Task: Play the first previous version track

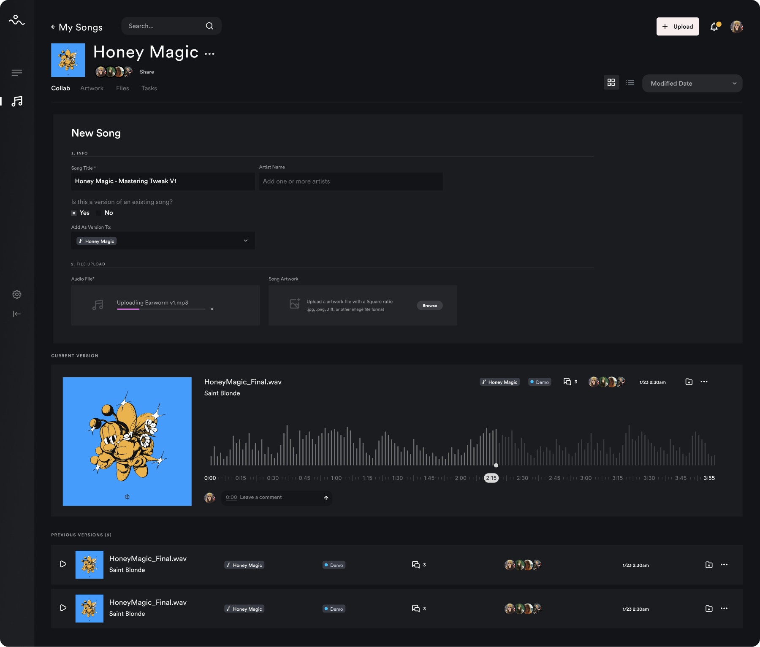Action: click(x=63, y=564)
